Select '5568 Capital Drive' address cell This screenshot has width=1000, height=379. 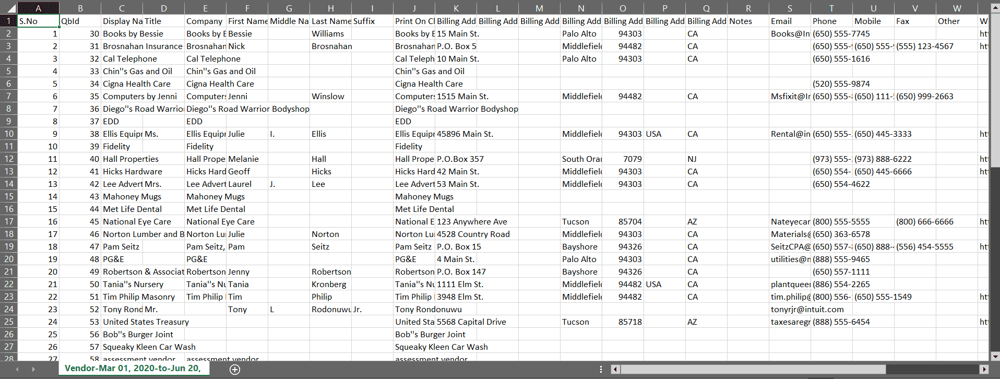[456, 322]
